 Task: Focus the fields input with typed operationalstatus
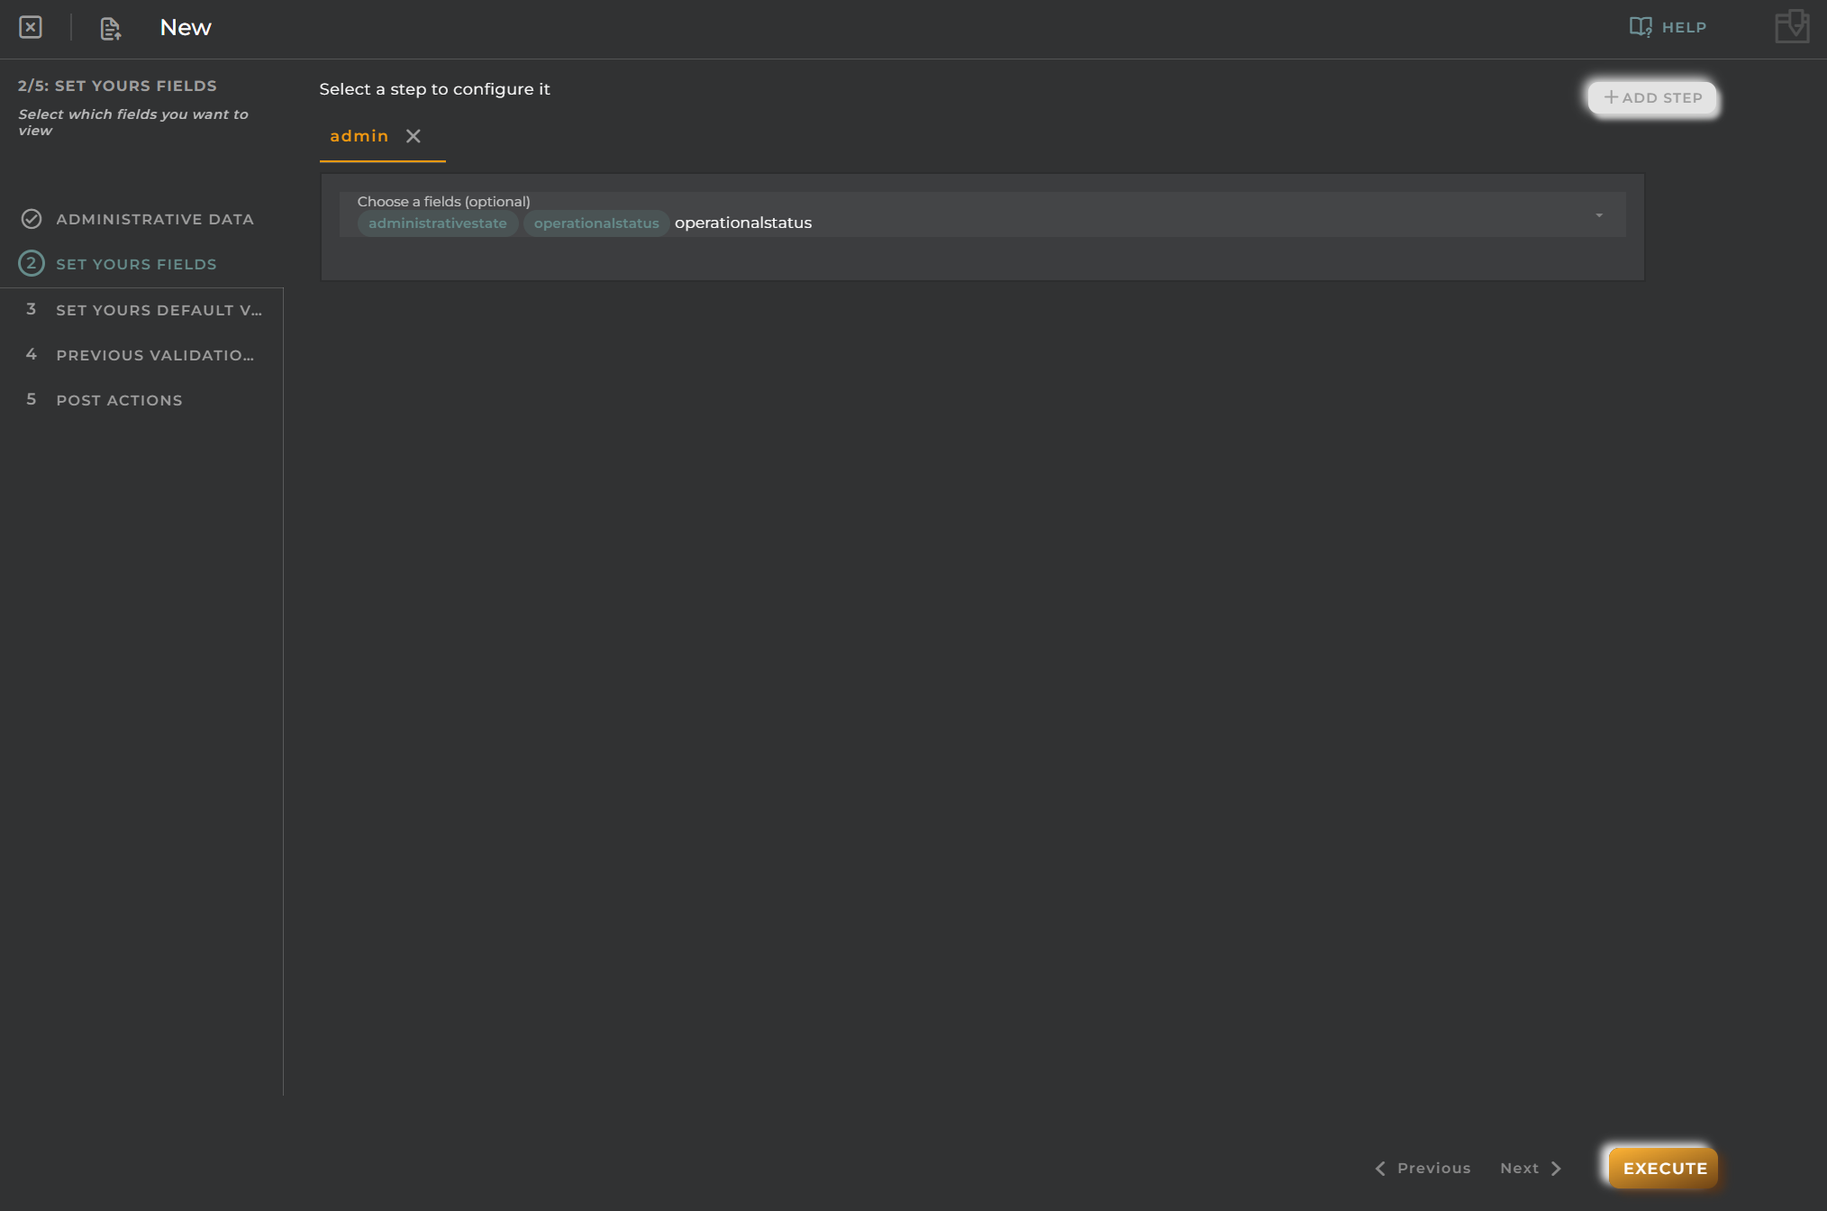point(743,223)
